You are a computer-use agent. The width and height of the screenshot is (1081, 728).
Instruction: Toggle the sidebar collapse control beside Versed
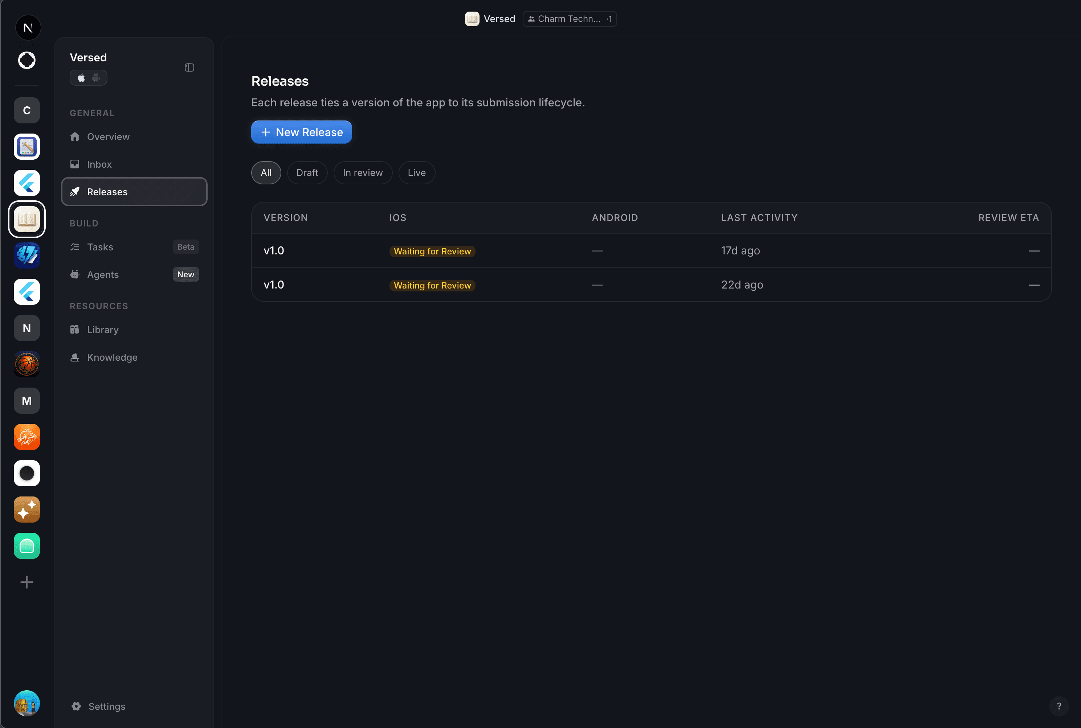[189, 68]
